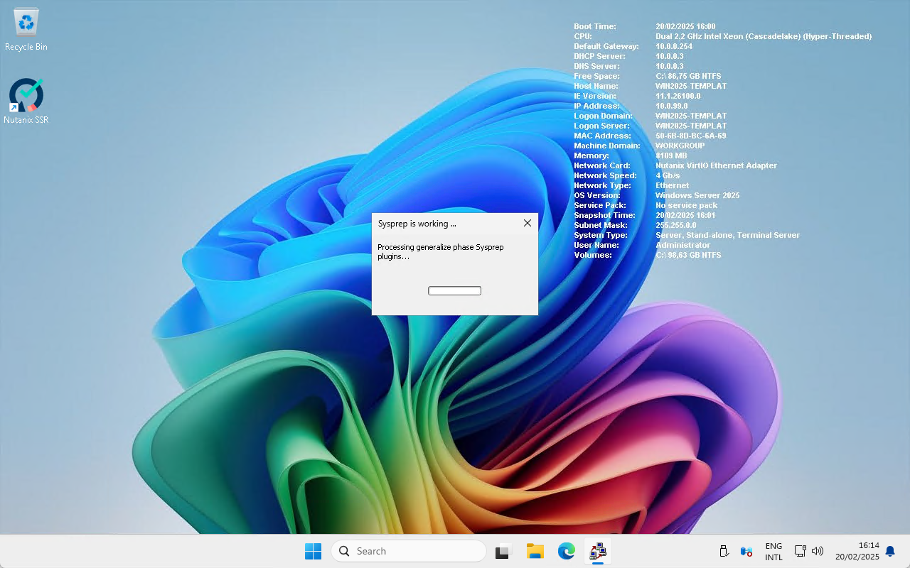
Task: Open Microsoft Edge from the taskbar
Action: (x=566, y=551)
